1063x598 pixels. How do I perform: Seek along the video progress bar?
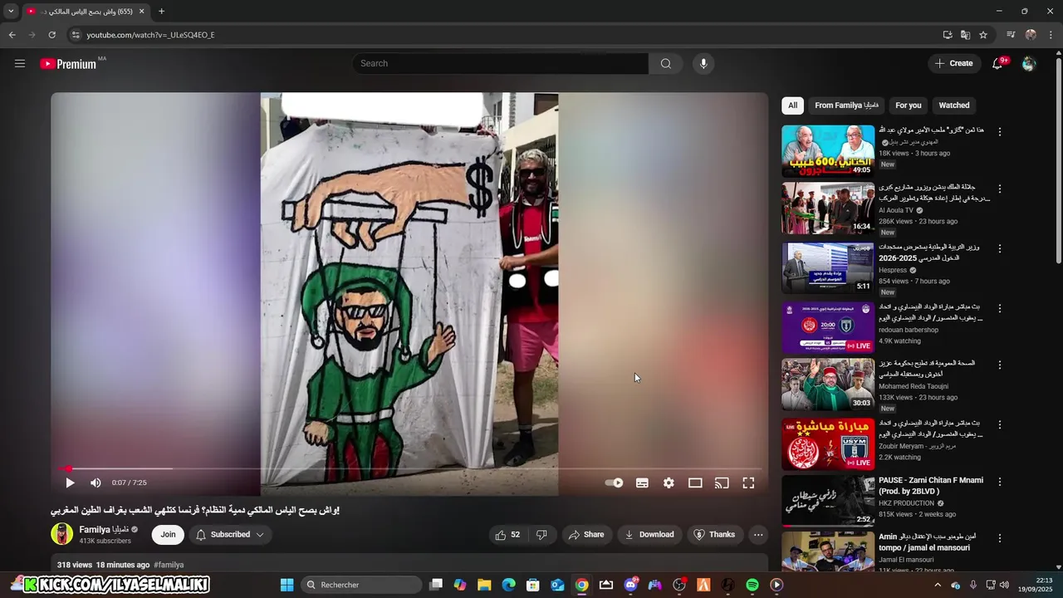point(409,468)
